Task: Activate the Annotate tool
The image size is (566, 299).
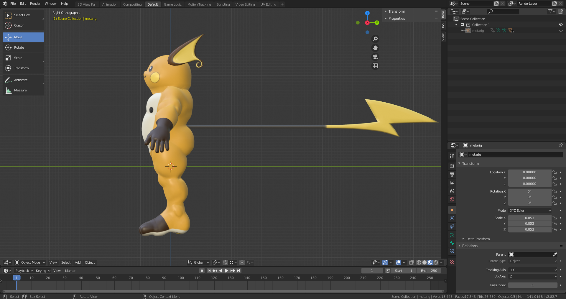Action: point(23,80)
